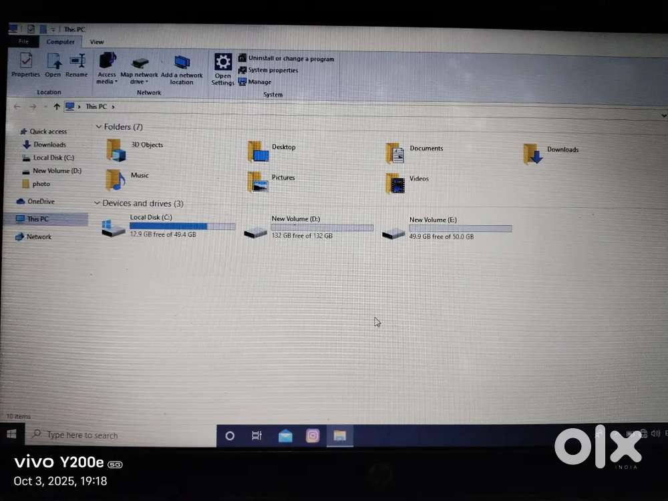Image resolution: width=668 pixels, height=501 pixels.
Task: Open the Videos folder
Action: 396,183
